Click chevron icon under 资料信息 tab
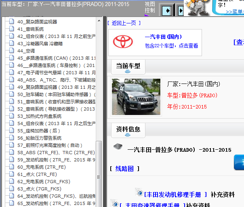 (128, 135)
